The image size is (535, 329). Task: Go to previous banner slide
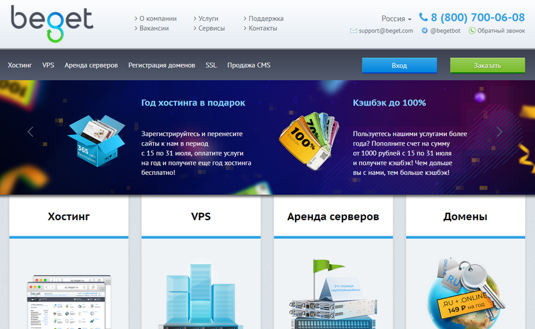point(30,131)
